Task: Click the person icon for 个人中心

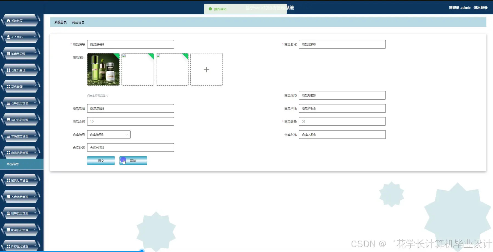Action: (x=8, y=37)
